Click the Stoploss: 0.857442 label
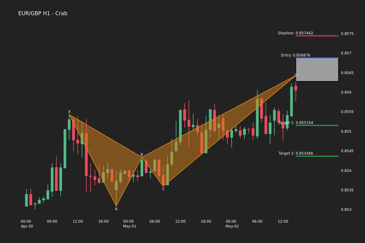The image size is (365, 243). click(295, 33)
